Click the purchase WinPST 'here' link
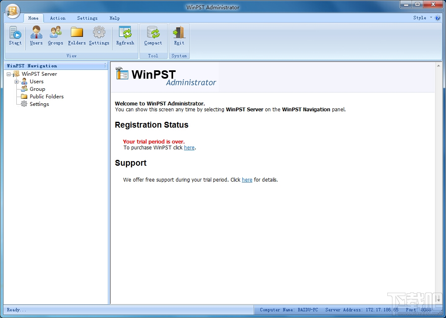The image size is (446, 318). point(189,148)
